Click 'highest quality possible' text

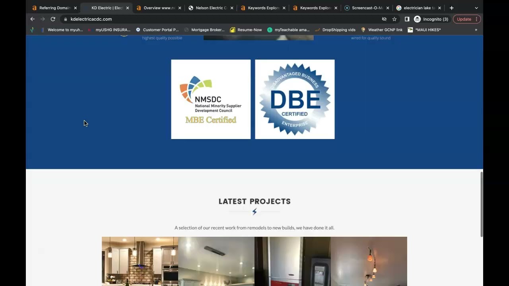click(162, 38)
